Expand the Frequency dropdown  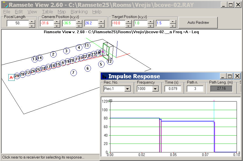155,89
